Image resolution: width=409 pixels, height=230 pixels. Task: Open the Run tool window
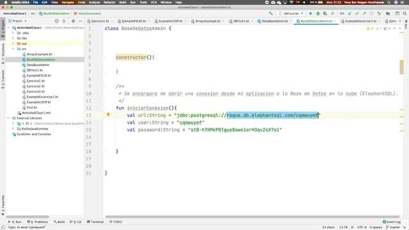pyautogui.click(x=15, y=222)
